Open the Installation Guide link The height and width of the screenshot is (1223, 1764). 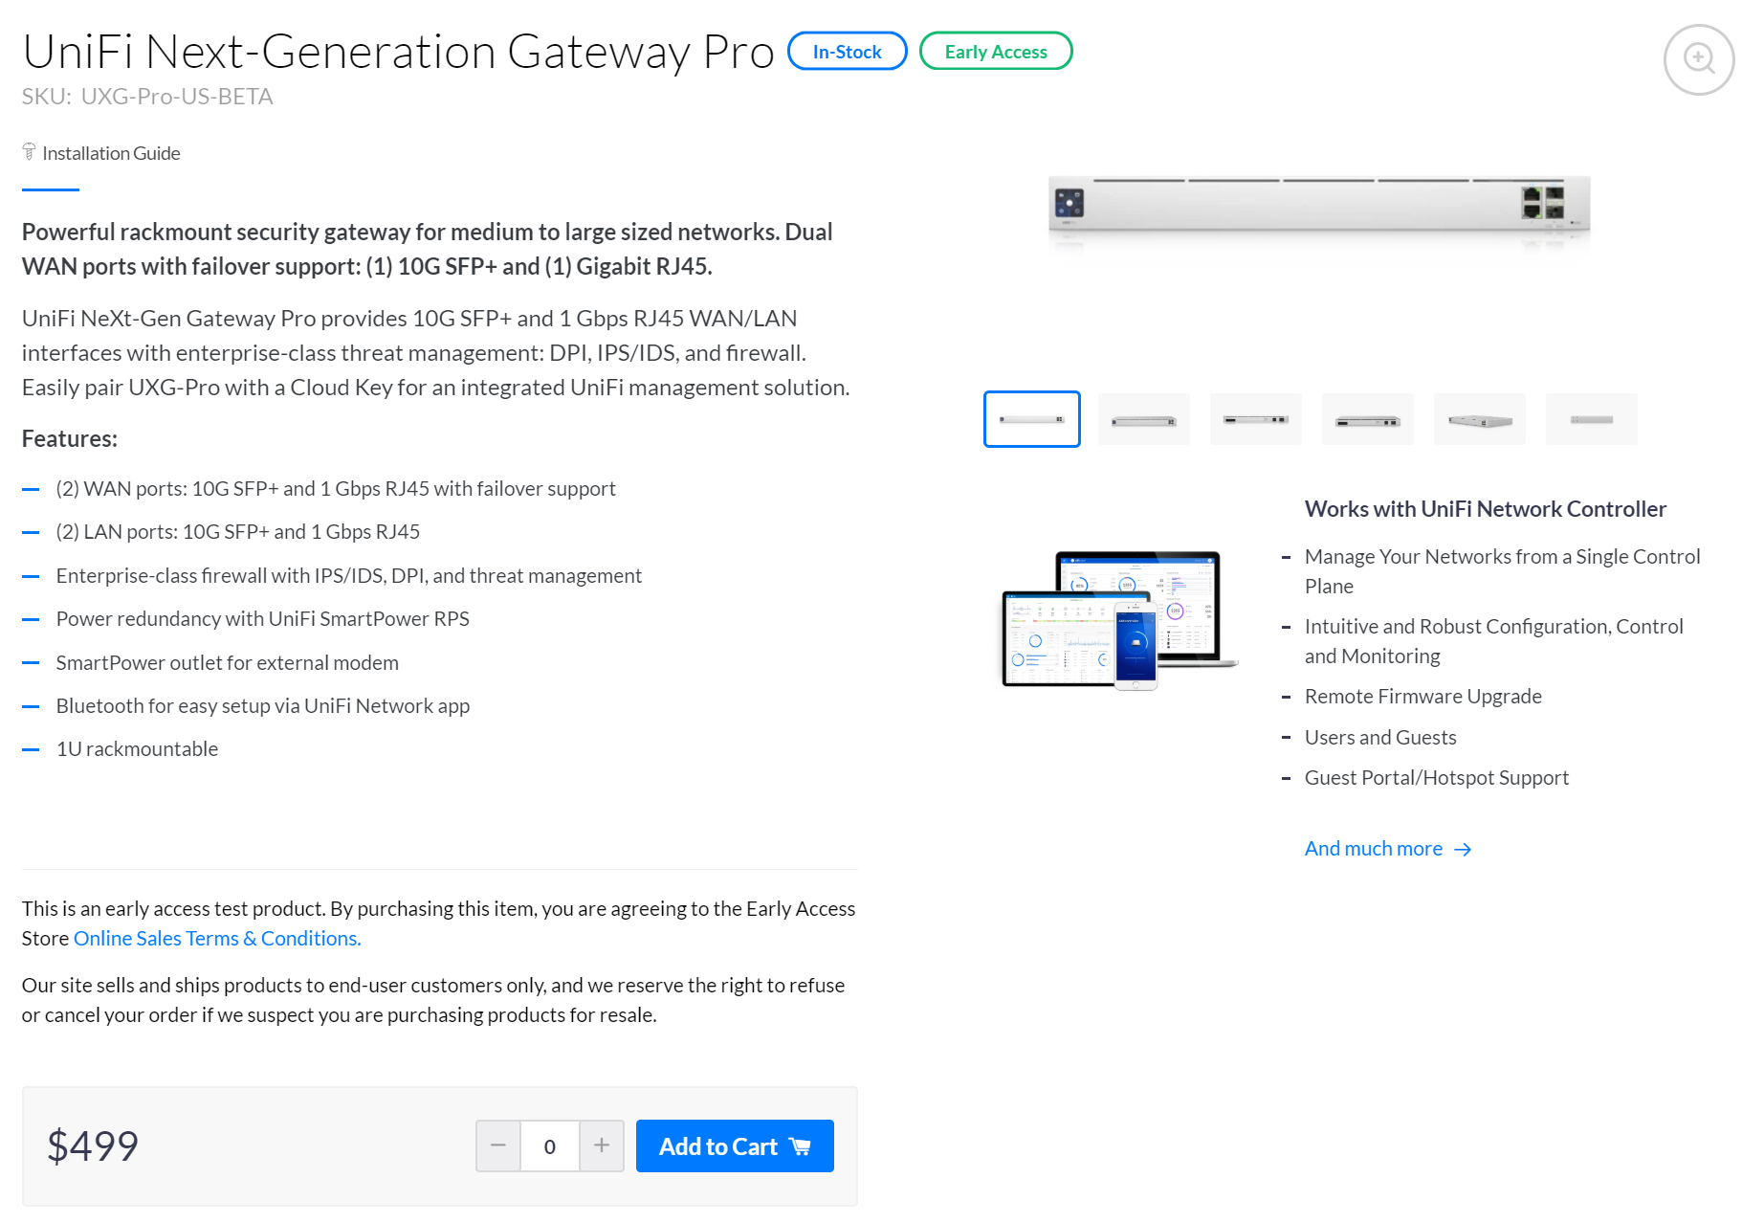click(x=111, y=153)
